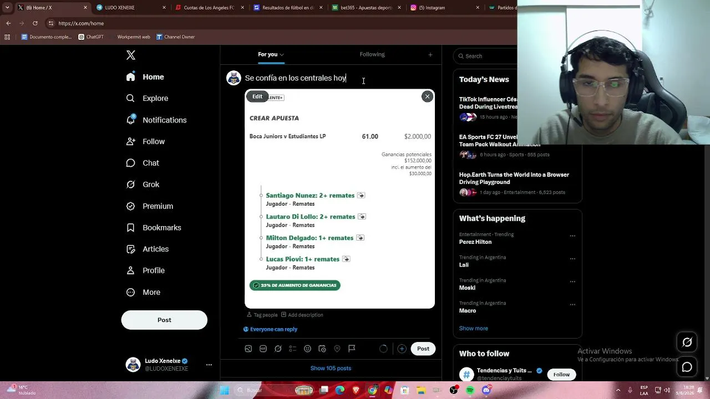Click the schedule post icon
The width and height of the screenshot is (710, 399).
[x=322, y=349]
